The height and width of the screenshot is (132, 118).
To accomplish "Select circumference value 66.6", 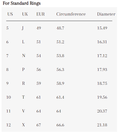I will point(60,125).
